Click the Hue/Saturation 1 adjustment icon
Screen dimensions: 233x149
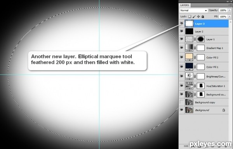189,86
